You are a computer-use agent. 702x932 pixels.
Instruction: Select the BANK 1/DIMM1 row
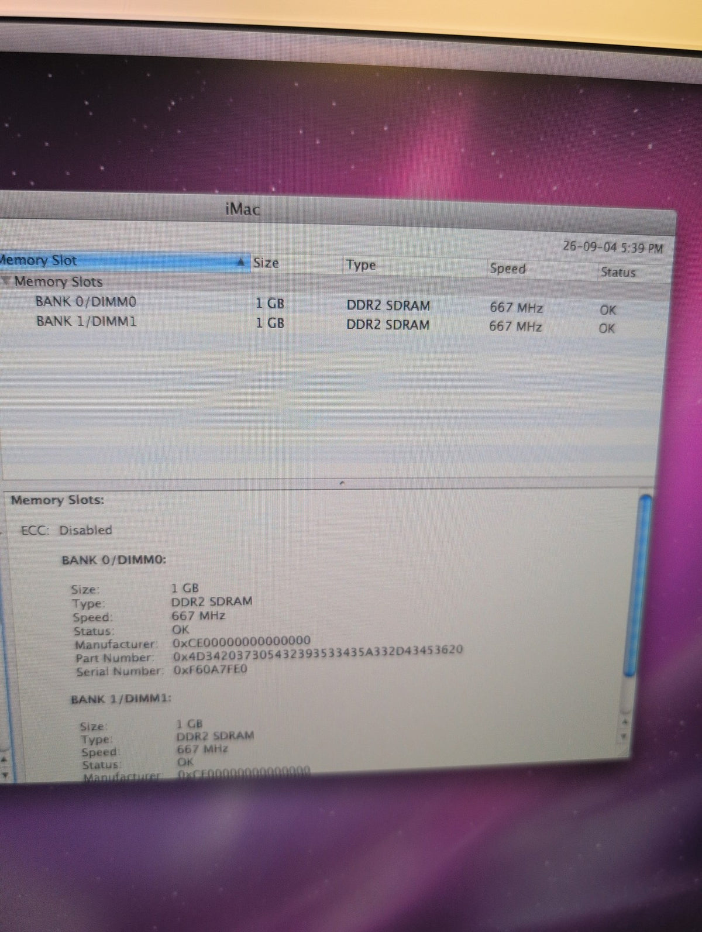click(335, 324)
